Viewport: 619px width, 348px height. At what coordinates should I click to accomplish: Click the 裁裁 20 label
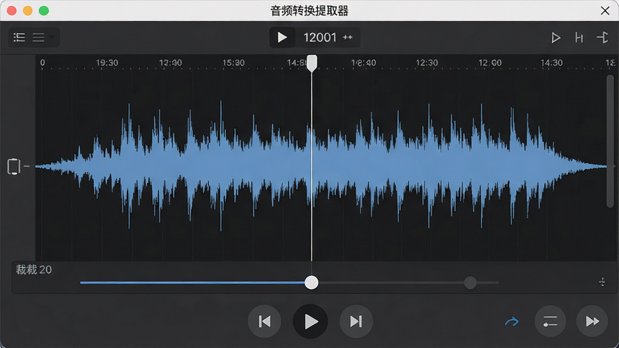coord(34,270)
